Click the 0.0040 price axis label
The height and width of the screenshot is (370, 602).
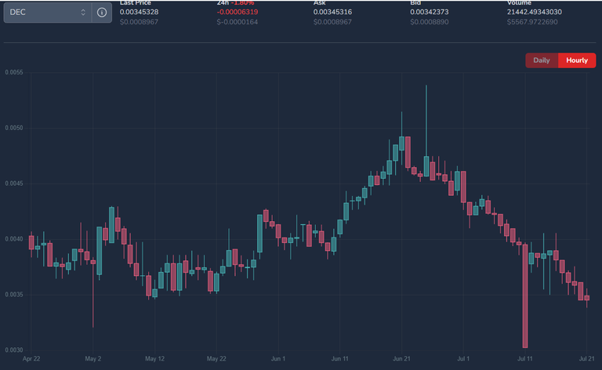point(14,239)
